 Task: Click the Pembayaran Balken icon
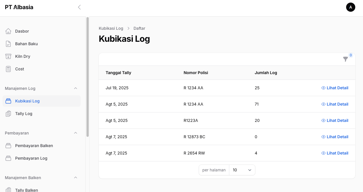pos(8,146)
